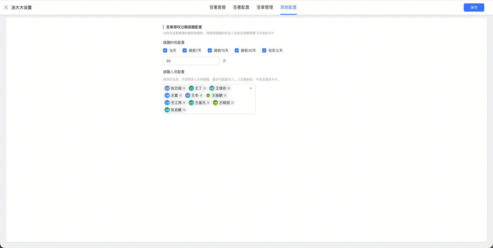
Task: Delete the 王蕾 recipient tag
Action: click(x=181, y=95)
